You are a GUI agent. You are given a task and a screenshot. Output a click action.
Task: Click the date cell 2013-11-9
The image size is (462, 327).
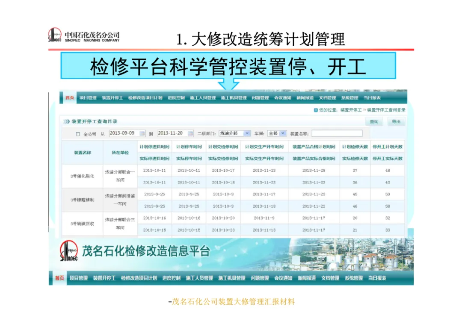tap(264, 218)
